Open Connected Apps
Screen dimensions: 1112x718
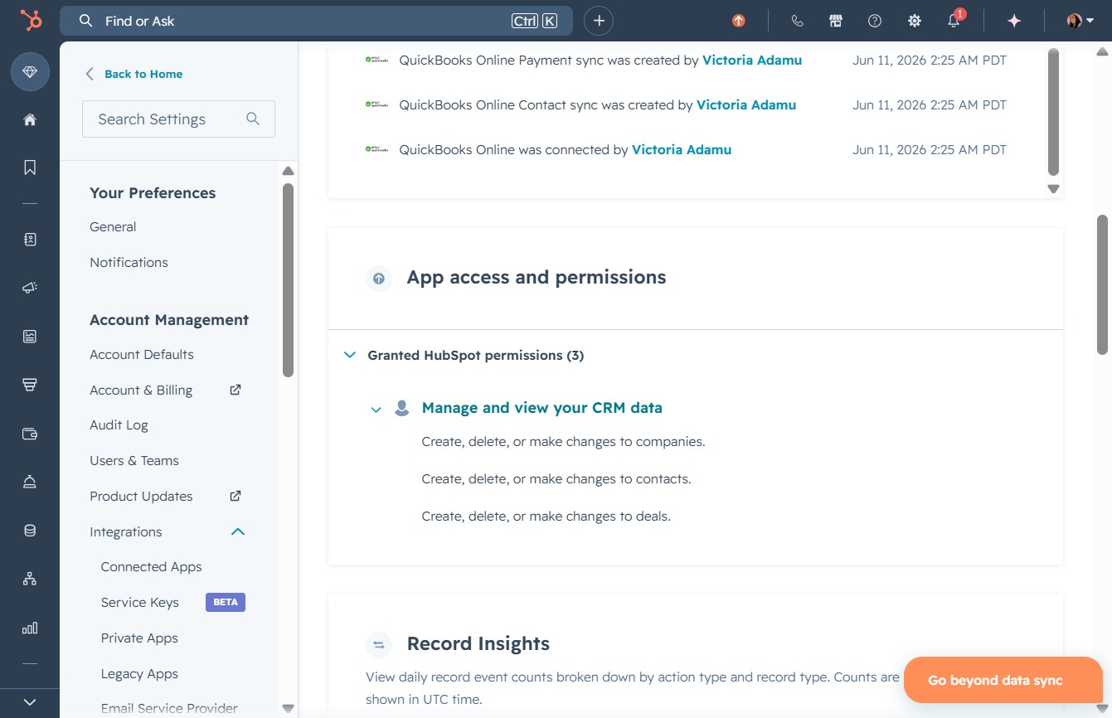coord(151,567)
